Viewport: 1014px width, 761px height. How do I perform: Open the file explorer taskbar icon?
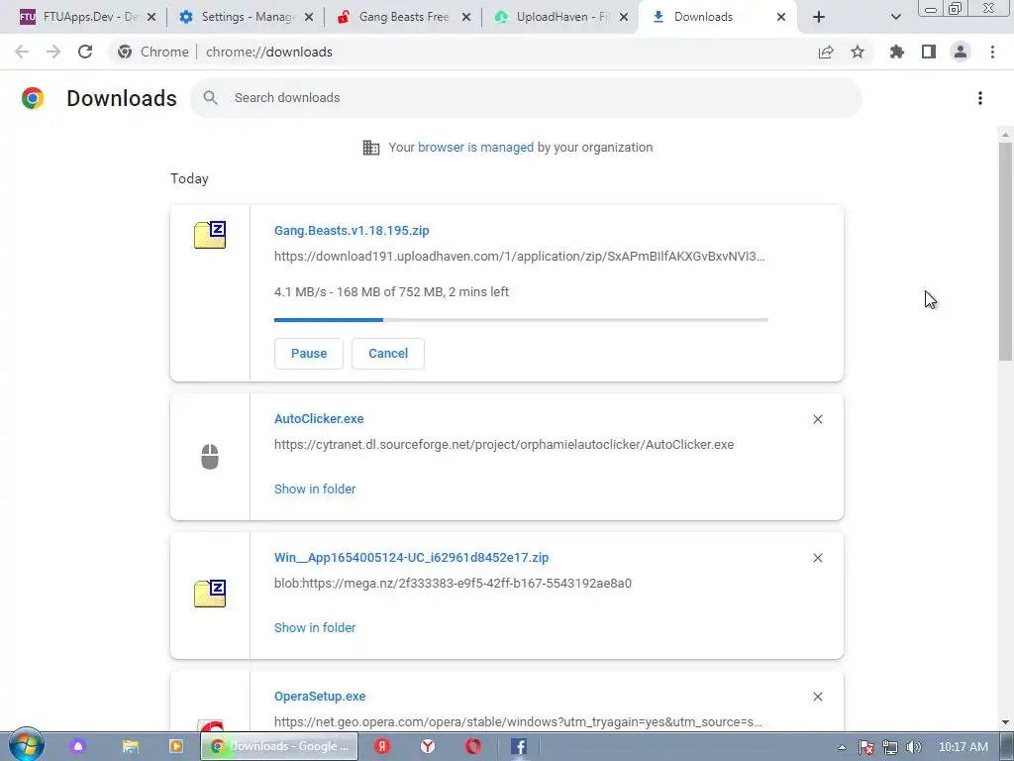pos(131,746)
